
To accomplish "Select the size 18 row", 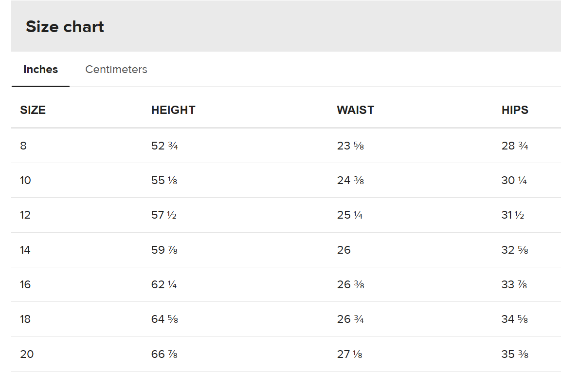I will tap(286, 319).
